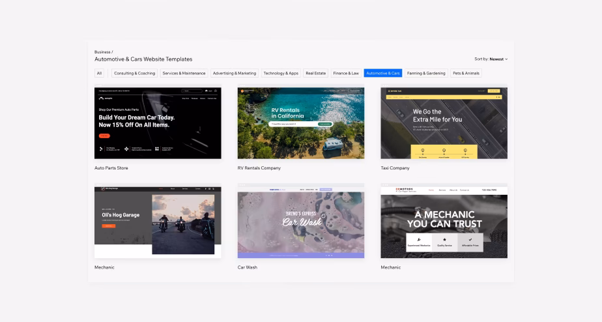The width and height of the screenshot is (602, 322).
Task: Click Experienced Mechanics wrench icon
Action: tap(419, 239)
